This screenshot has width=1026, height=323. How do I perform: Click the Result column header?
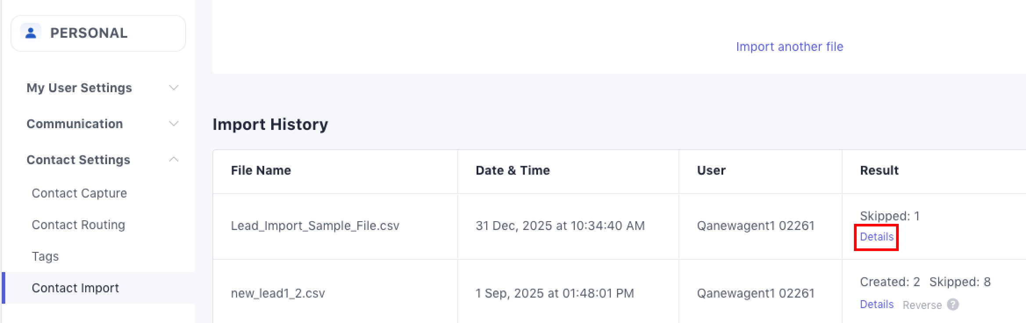pos(879,170)
